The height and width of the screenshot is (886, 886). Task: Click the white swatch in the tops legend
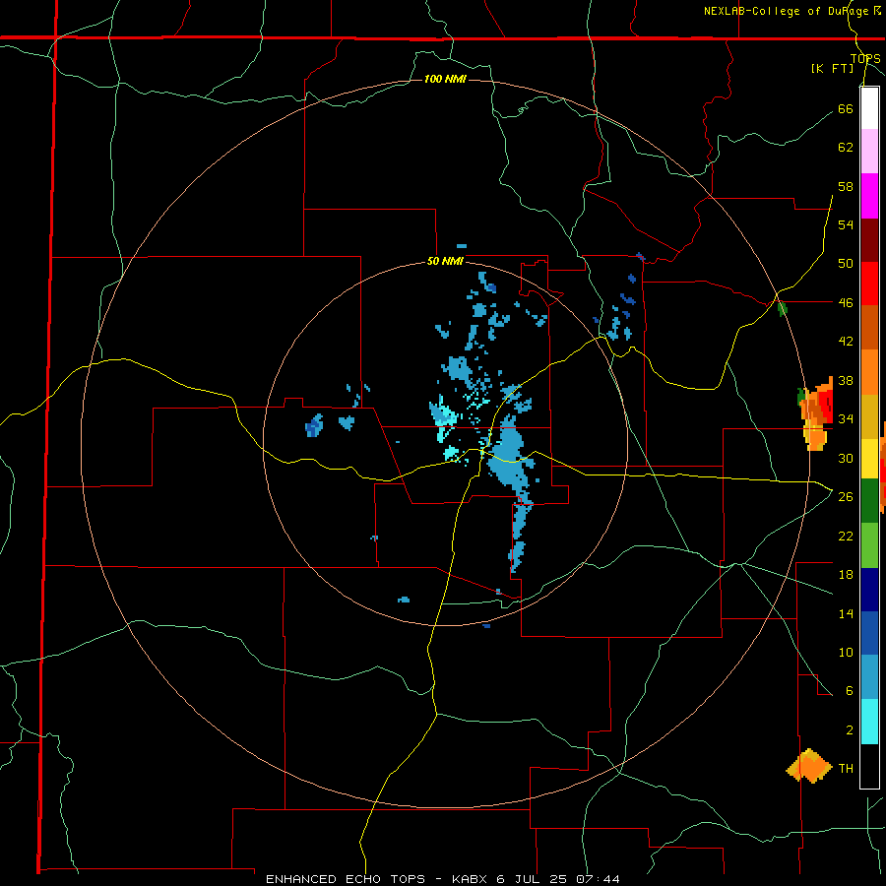(869, 108)
